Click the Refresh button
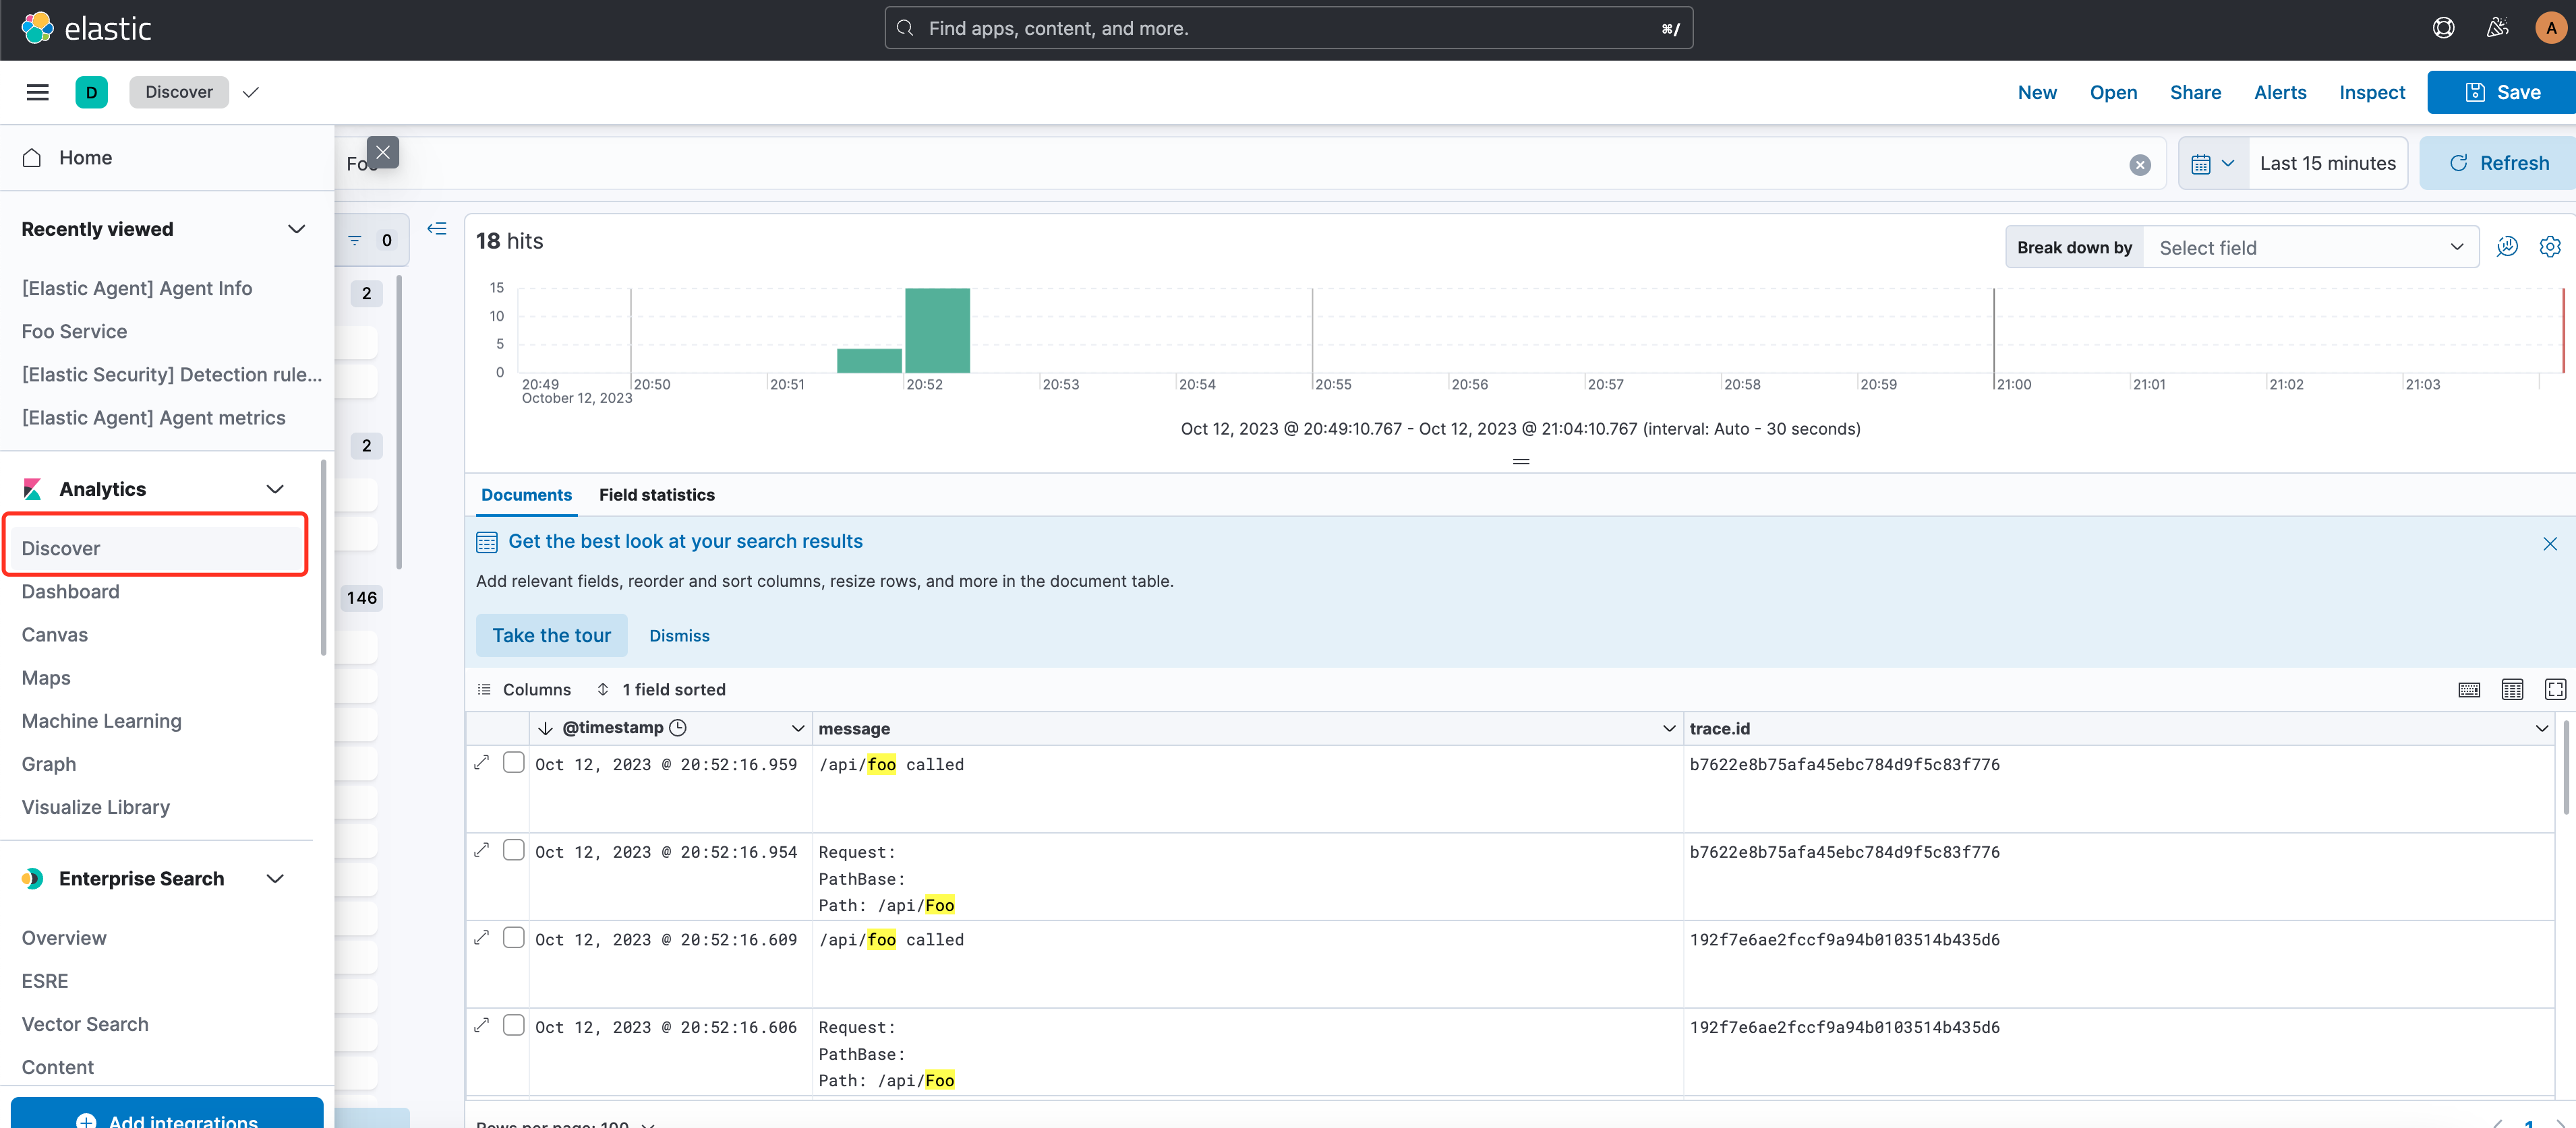2576x1128 pixels. click(x=2497, y=163)
